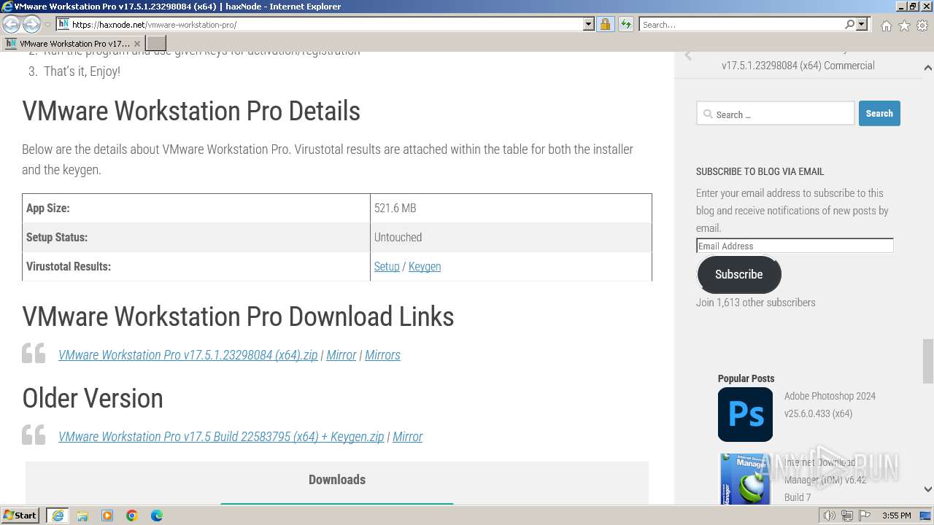Click the magnifier icon in search box
Image resolution: width=934 pixels, height=525 pixels.
click(849, 24)
